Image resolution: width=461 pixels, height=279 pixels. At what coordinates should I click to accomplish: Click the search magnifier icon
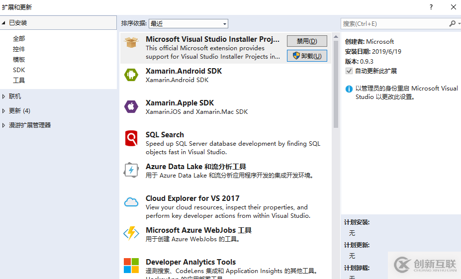[x=452, y=23]
